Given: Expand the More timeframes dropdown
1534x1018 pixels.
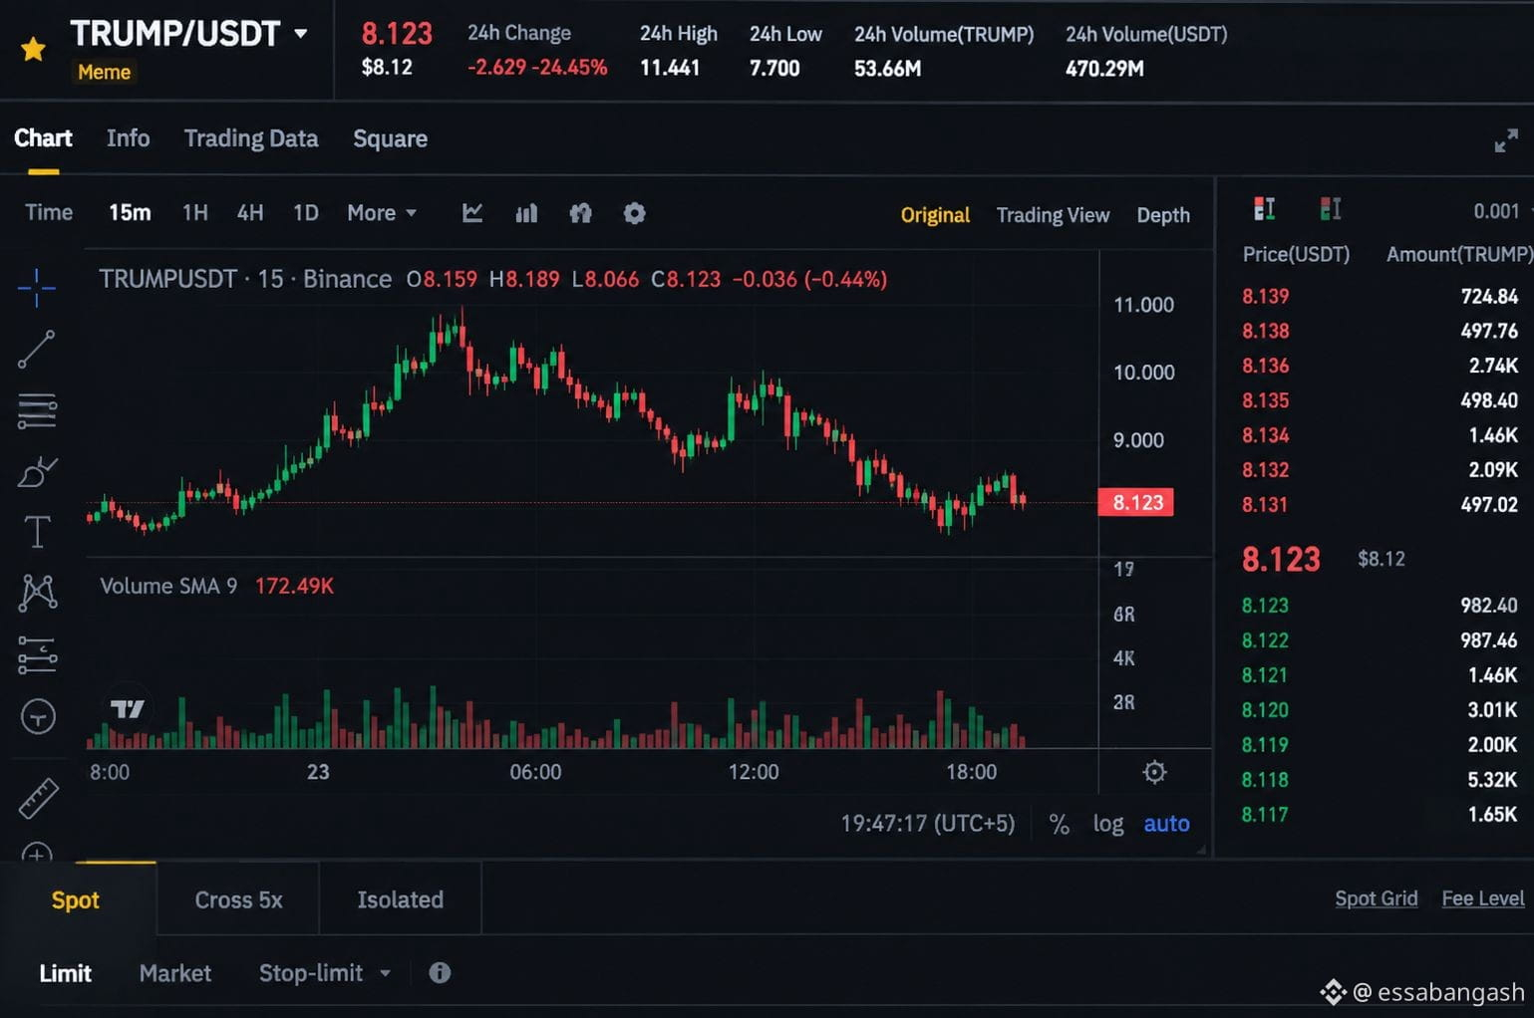Looking at the screenshot, I should [x=382, y=213].
